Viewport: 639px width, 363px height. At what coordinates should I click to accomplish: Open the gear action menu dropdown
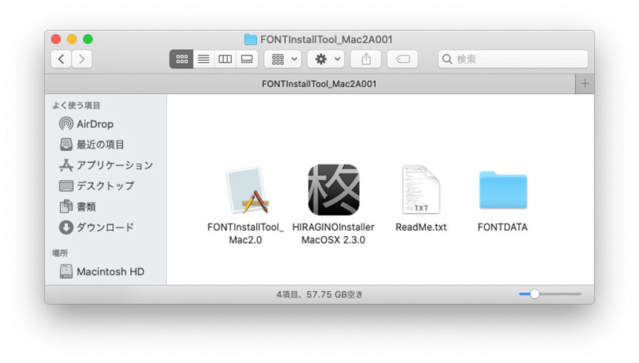point(326,59)
